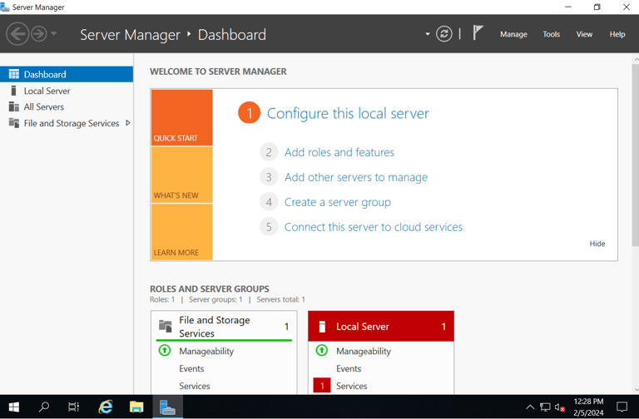Open taskbar search

coord(43,407)
